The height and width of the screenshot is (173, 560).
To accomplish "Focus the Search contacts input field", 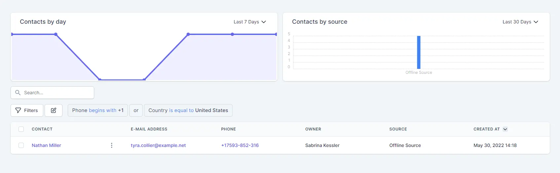I will 52,93.
